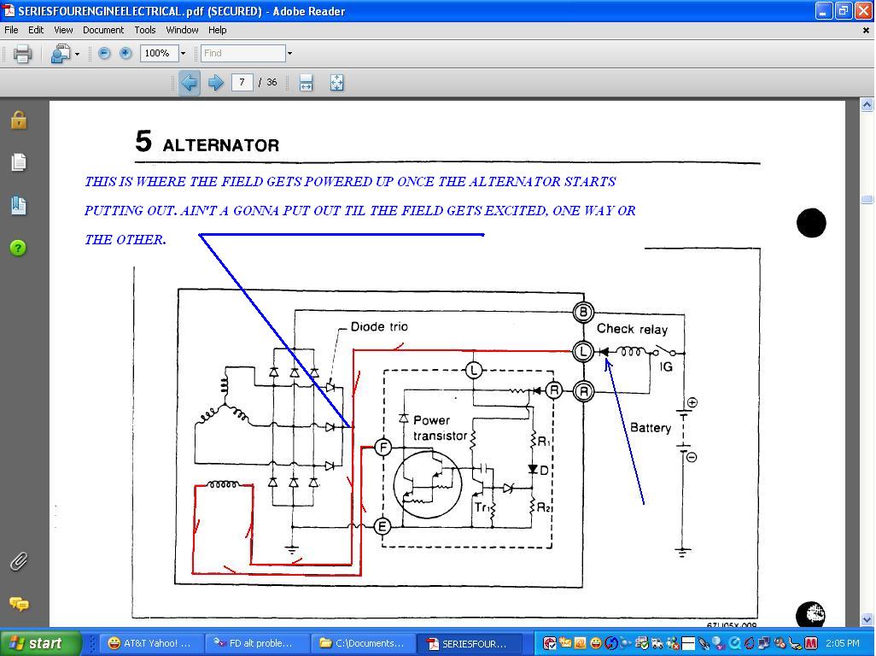Expand the zoom percentage dropdown
The image size is (876, 656).
click(183, 53)
